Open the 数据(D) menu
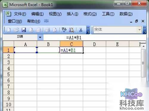 click(126, 14)
